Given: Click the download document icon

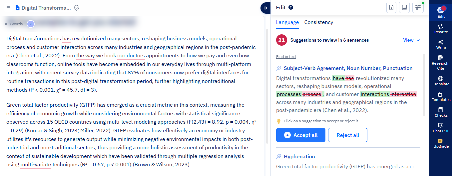Looking at the screenshot, I should click(392, 7).
